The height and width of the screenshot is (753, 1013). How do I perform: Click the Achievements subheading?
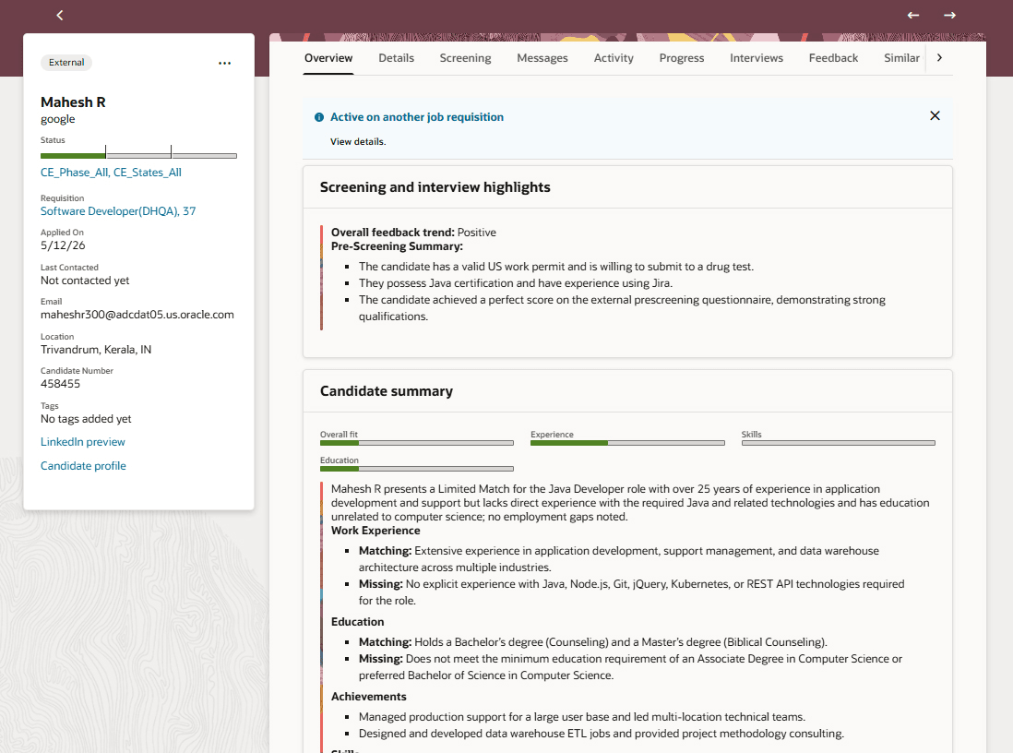point(368,697)
